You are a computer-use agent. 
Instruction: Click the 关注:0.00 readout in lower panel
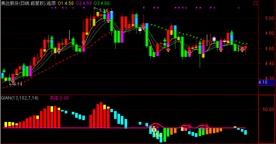tap(59, 98)
